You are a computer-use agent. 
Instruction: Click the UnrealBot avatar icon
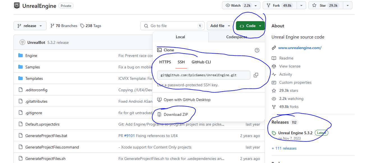coord(22,42)
